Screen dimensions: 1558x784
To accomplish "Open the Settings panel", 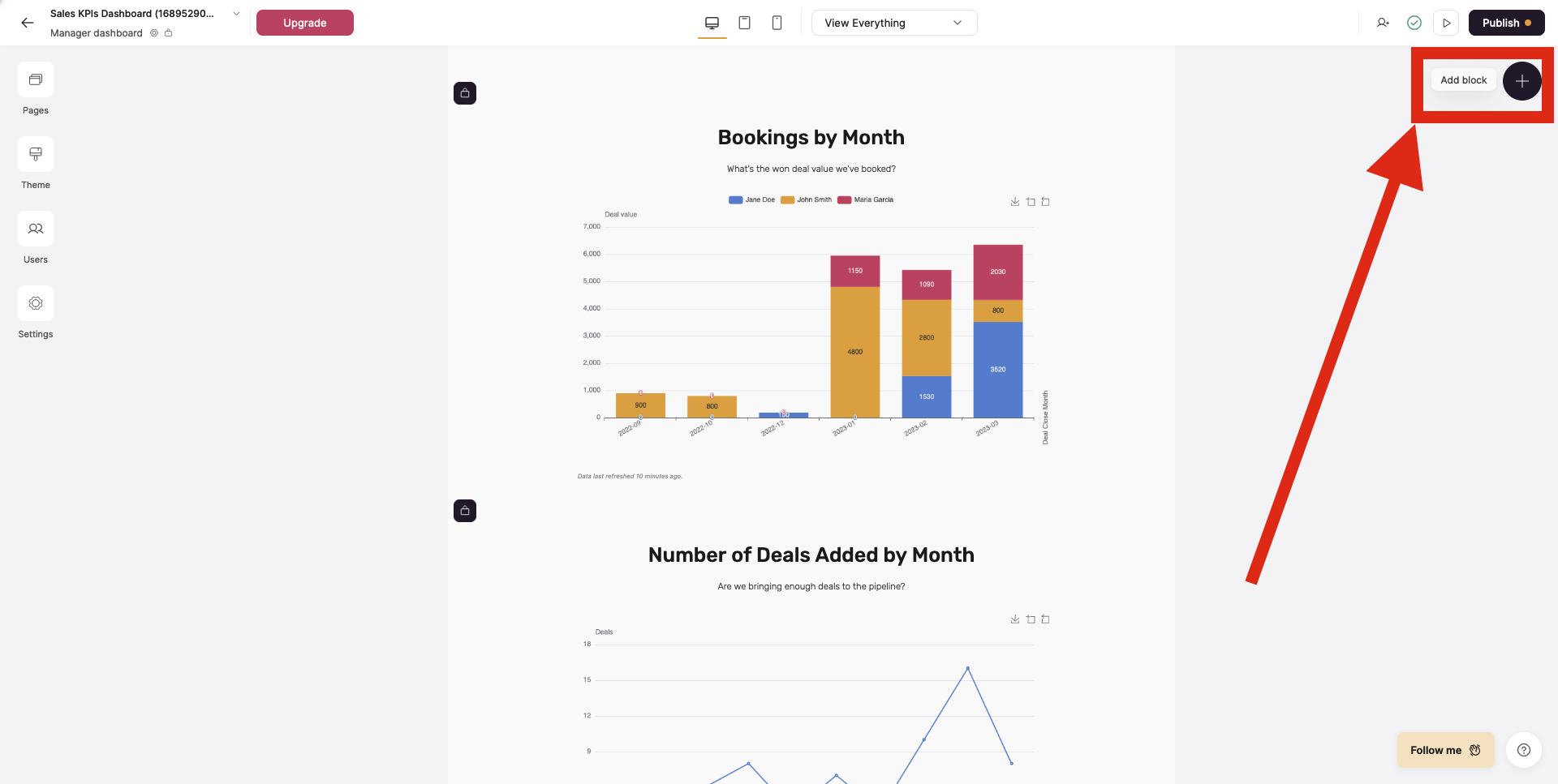I will click(36, 303).
